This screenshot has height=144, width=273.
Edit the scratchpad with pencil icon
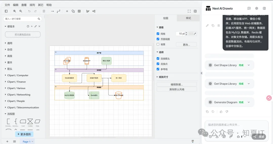tap(36, 26)
